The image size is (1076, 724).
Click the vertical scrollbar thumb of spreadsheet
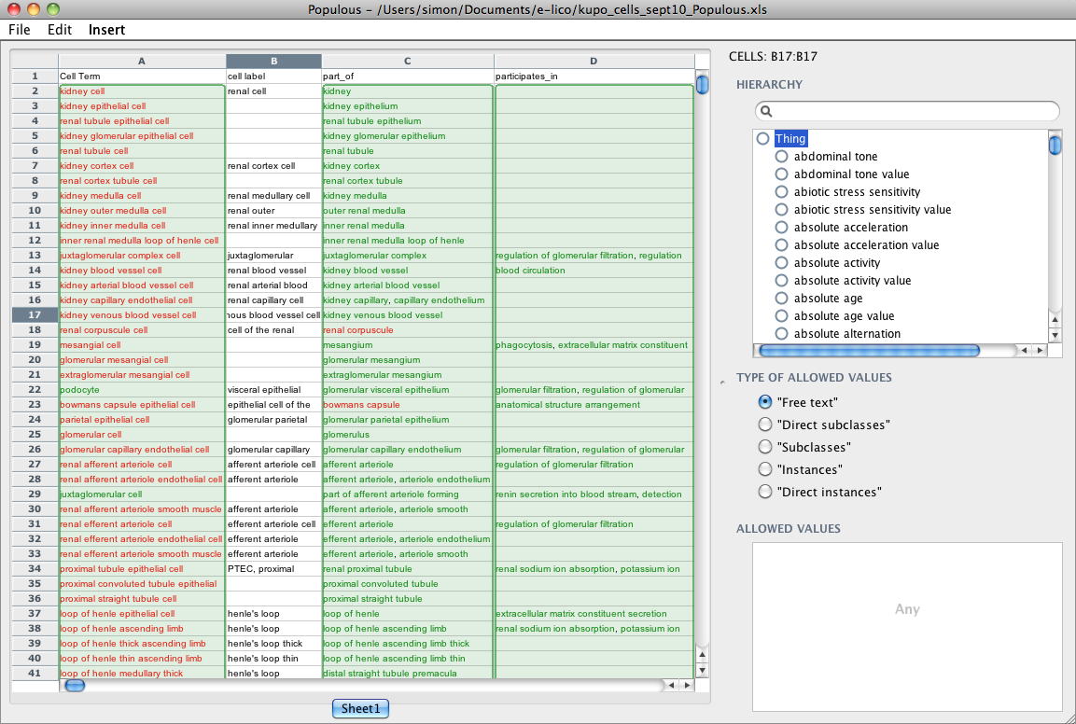pyautogui.click(x=702, y=85)
